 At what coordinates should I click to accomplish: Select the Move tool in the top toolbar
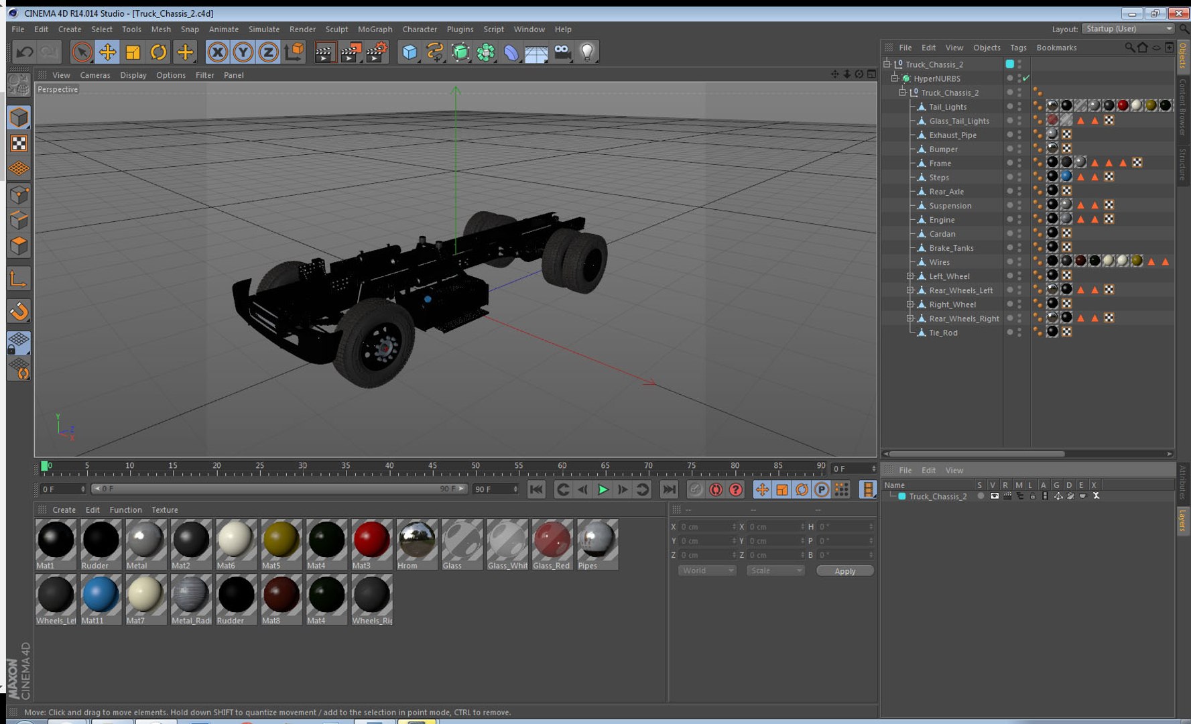point(107,52)
